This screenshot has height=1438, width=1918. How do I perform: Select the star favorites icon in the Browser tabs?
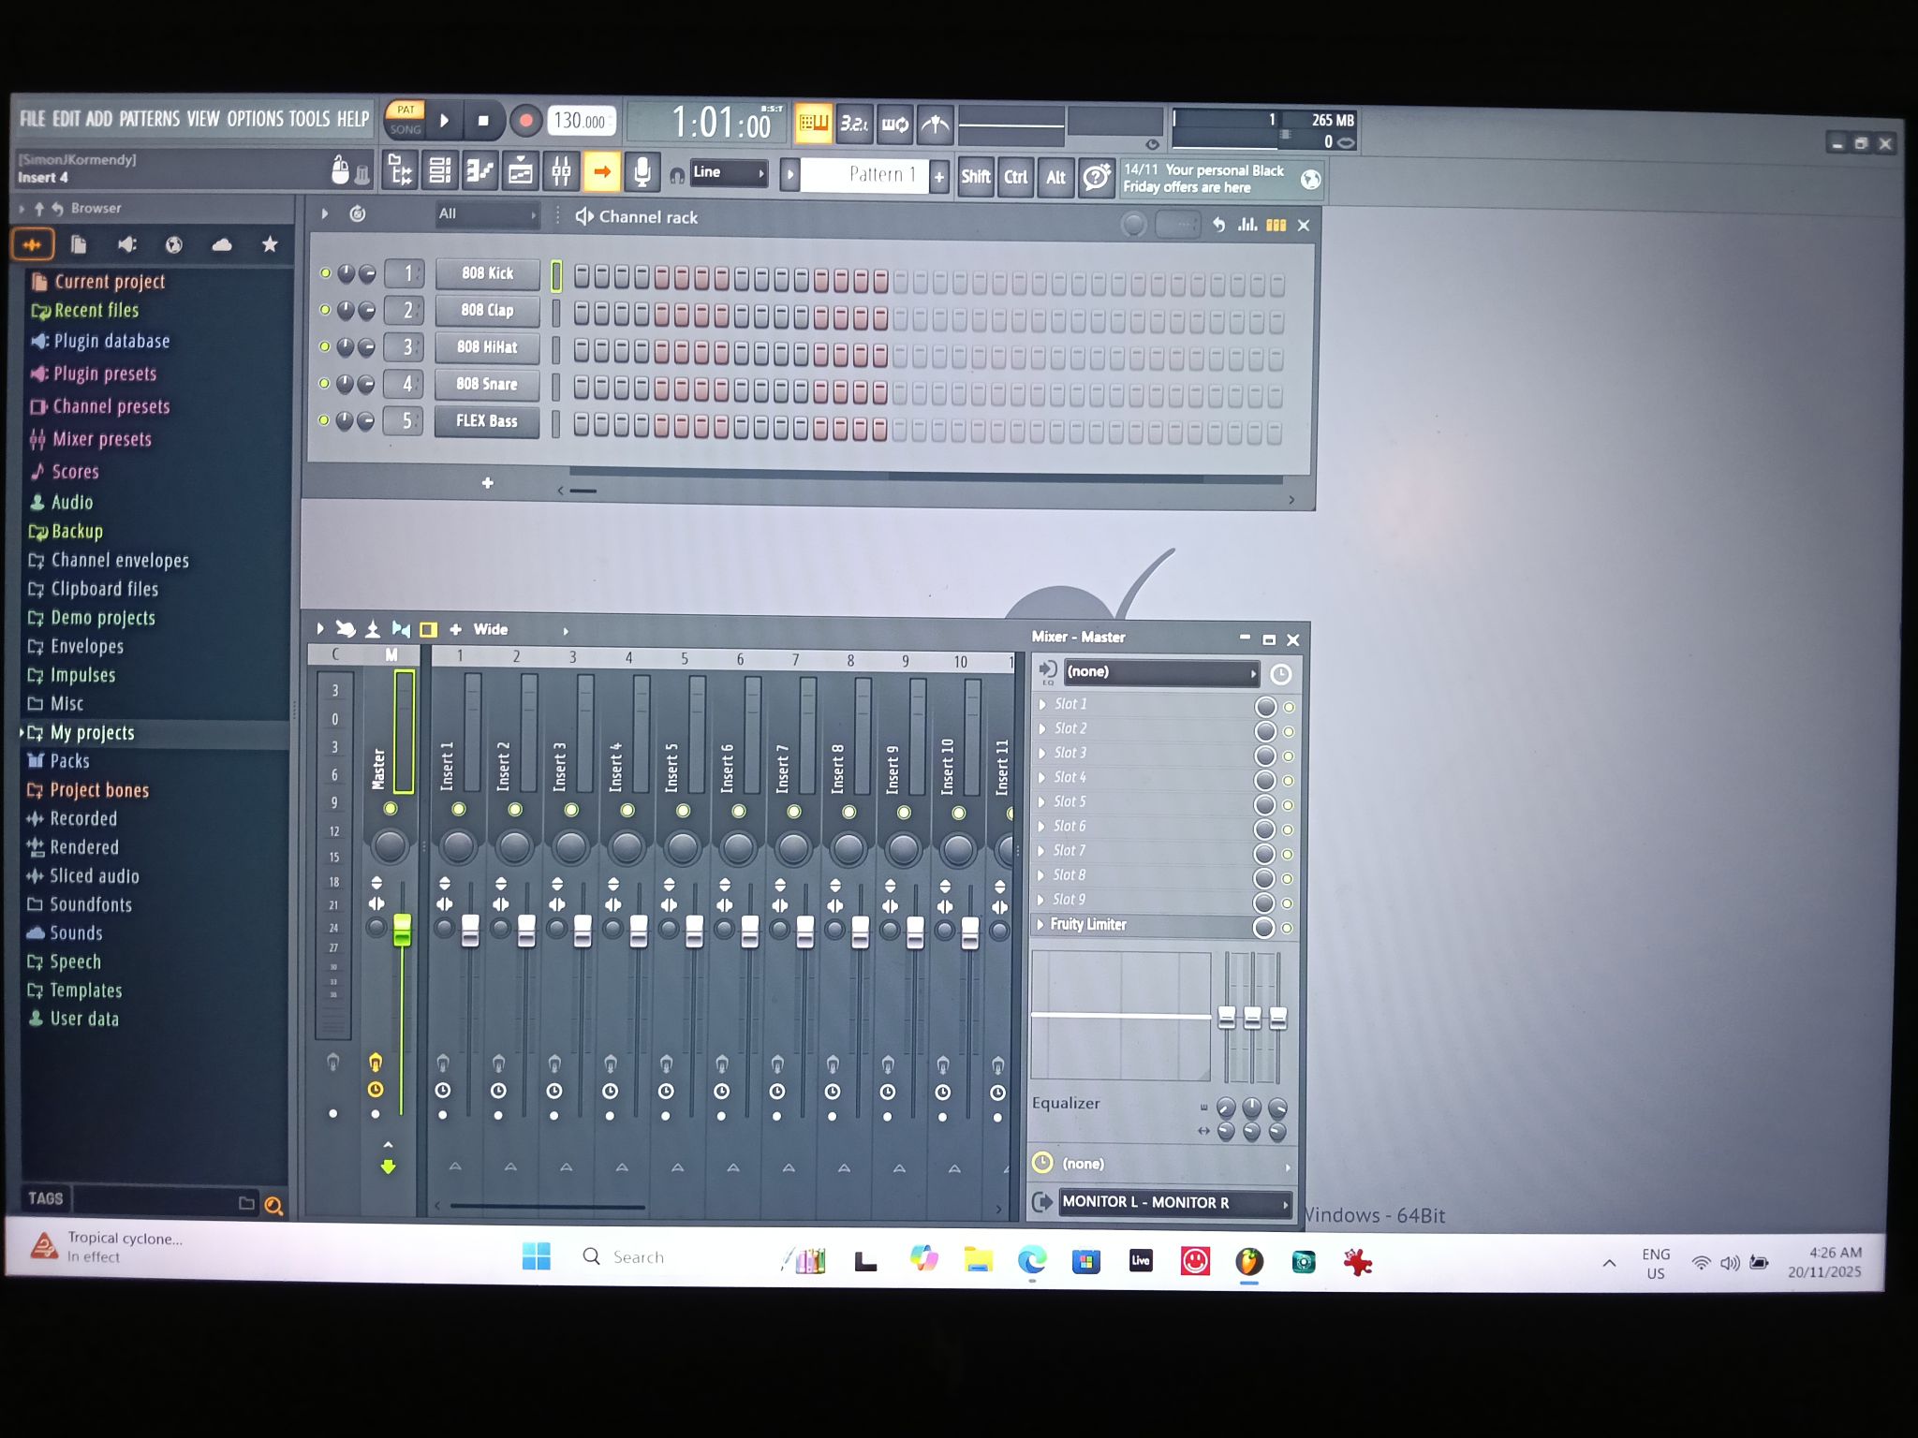point(270,244)
